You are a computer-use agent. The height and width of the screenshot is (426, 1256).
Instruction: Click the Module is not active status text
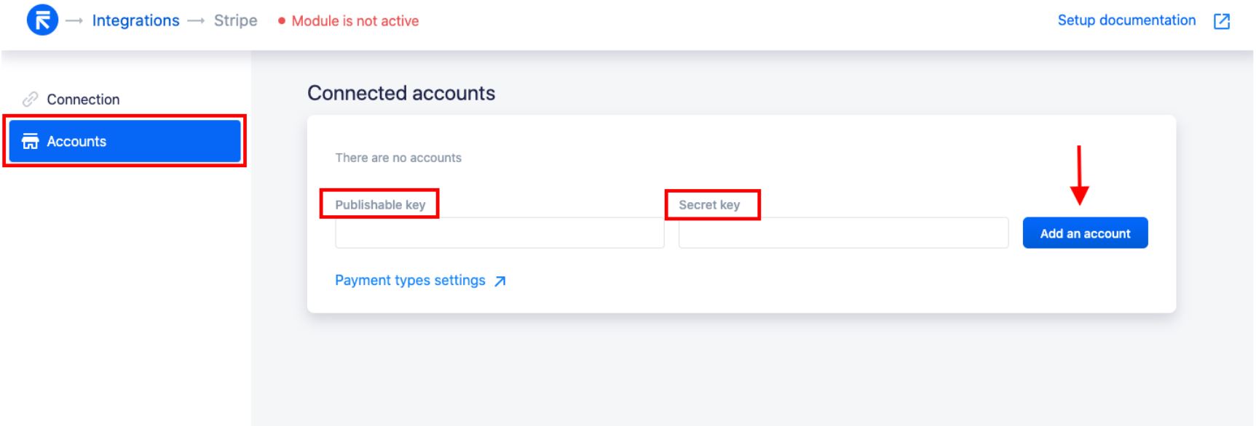(x=355, y=21)
